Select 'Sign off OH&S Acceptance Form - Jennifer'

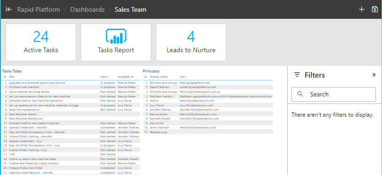point(71,132)
